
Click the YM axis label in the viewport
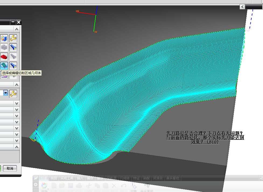point(95,32)
